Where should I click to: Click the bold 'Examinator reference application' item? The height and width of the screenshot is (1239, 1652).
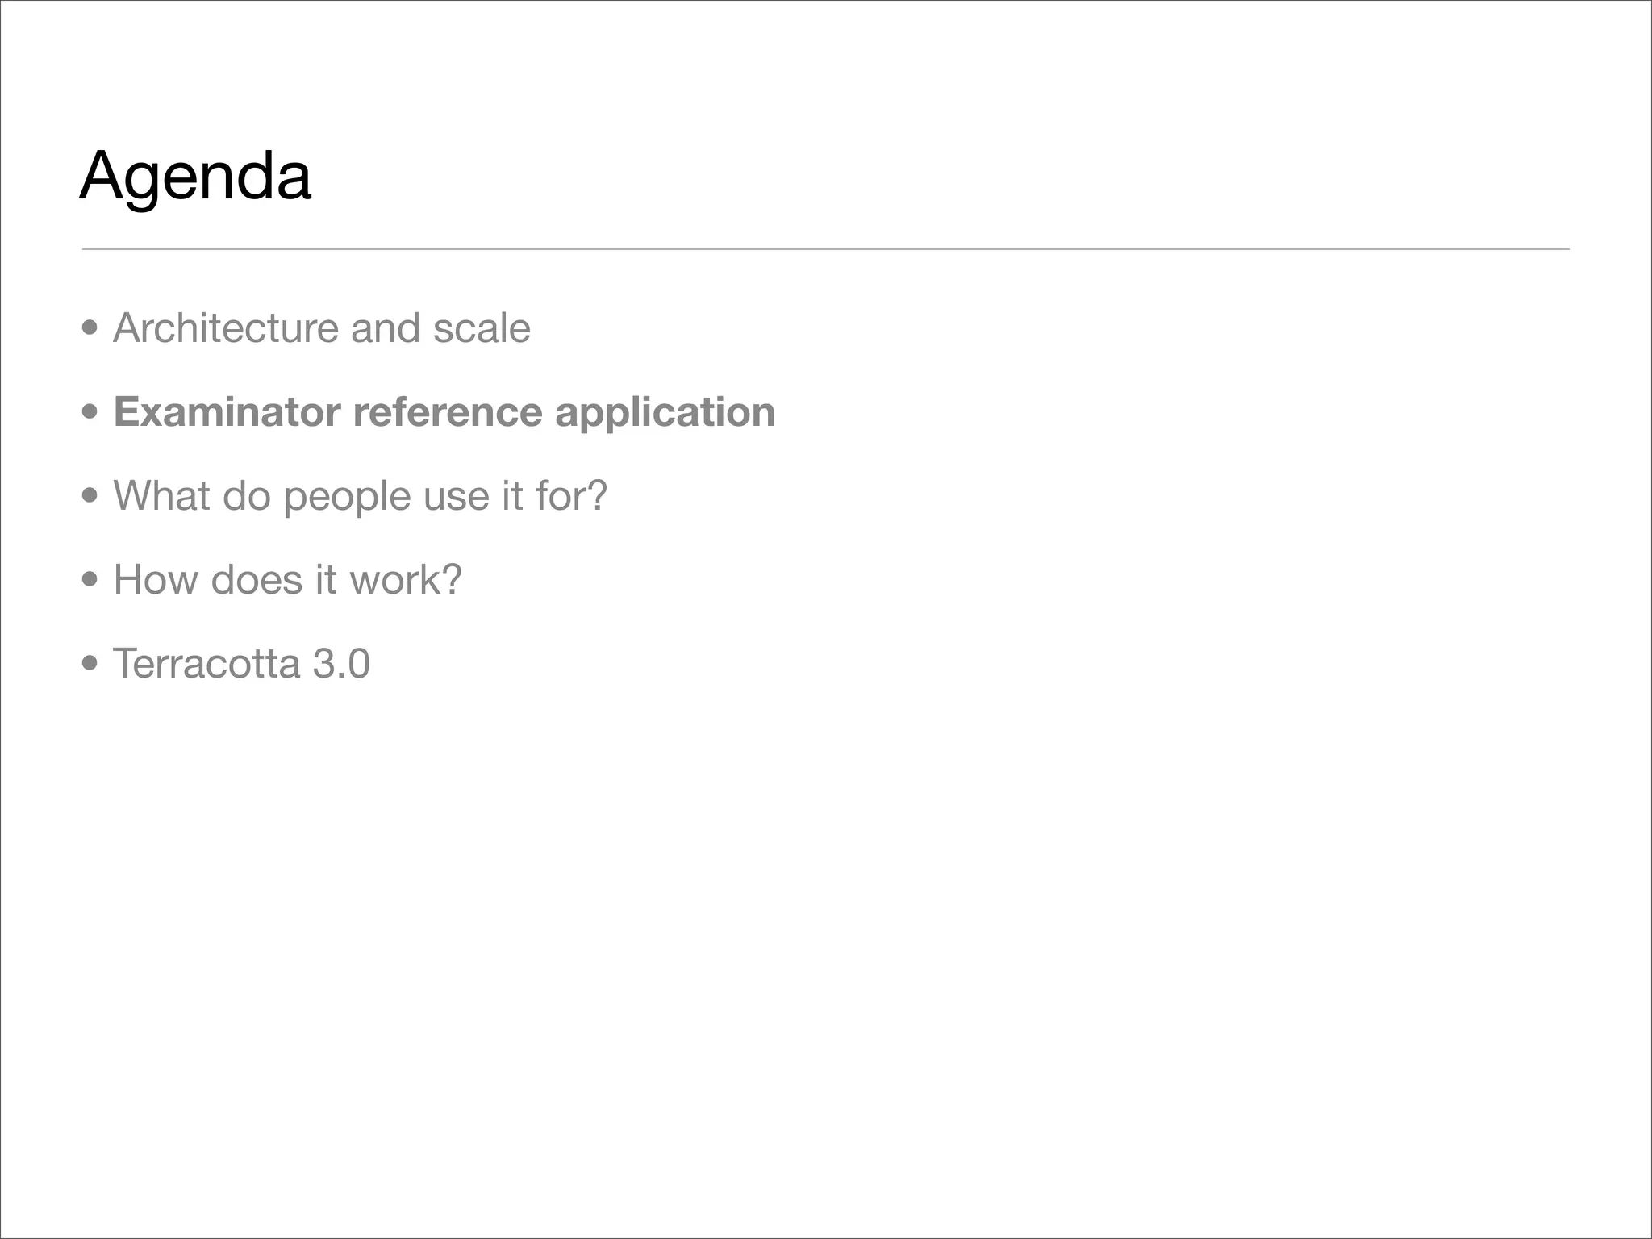pos(444,411)
